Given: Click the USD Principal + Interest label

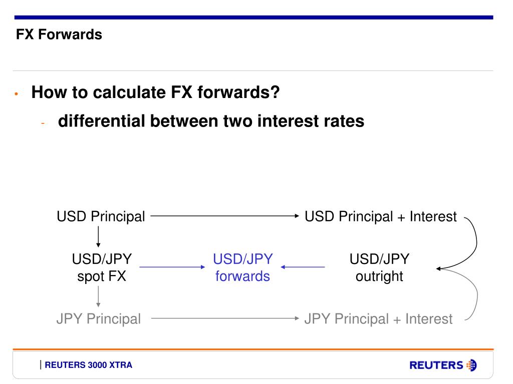Looking at the screenshot, I should [381, 216].
